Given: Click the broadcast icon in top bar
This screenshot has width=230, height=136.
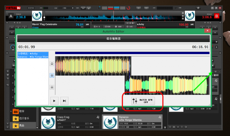Looking at the screenshot, I should pyautogui.click(x=139, y=8).
